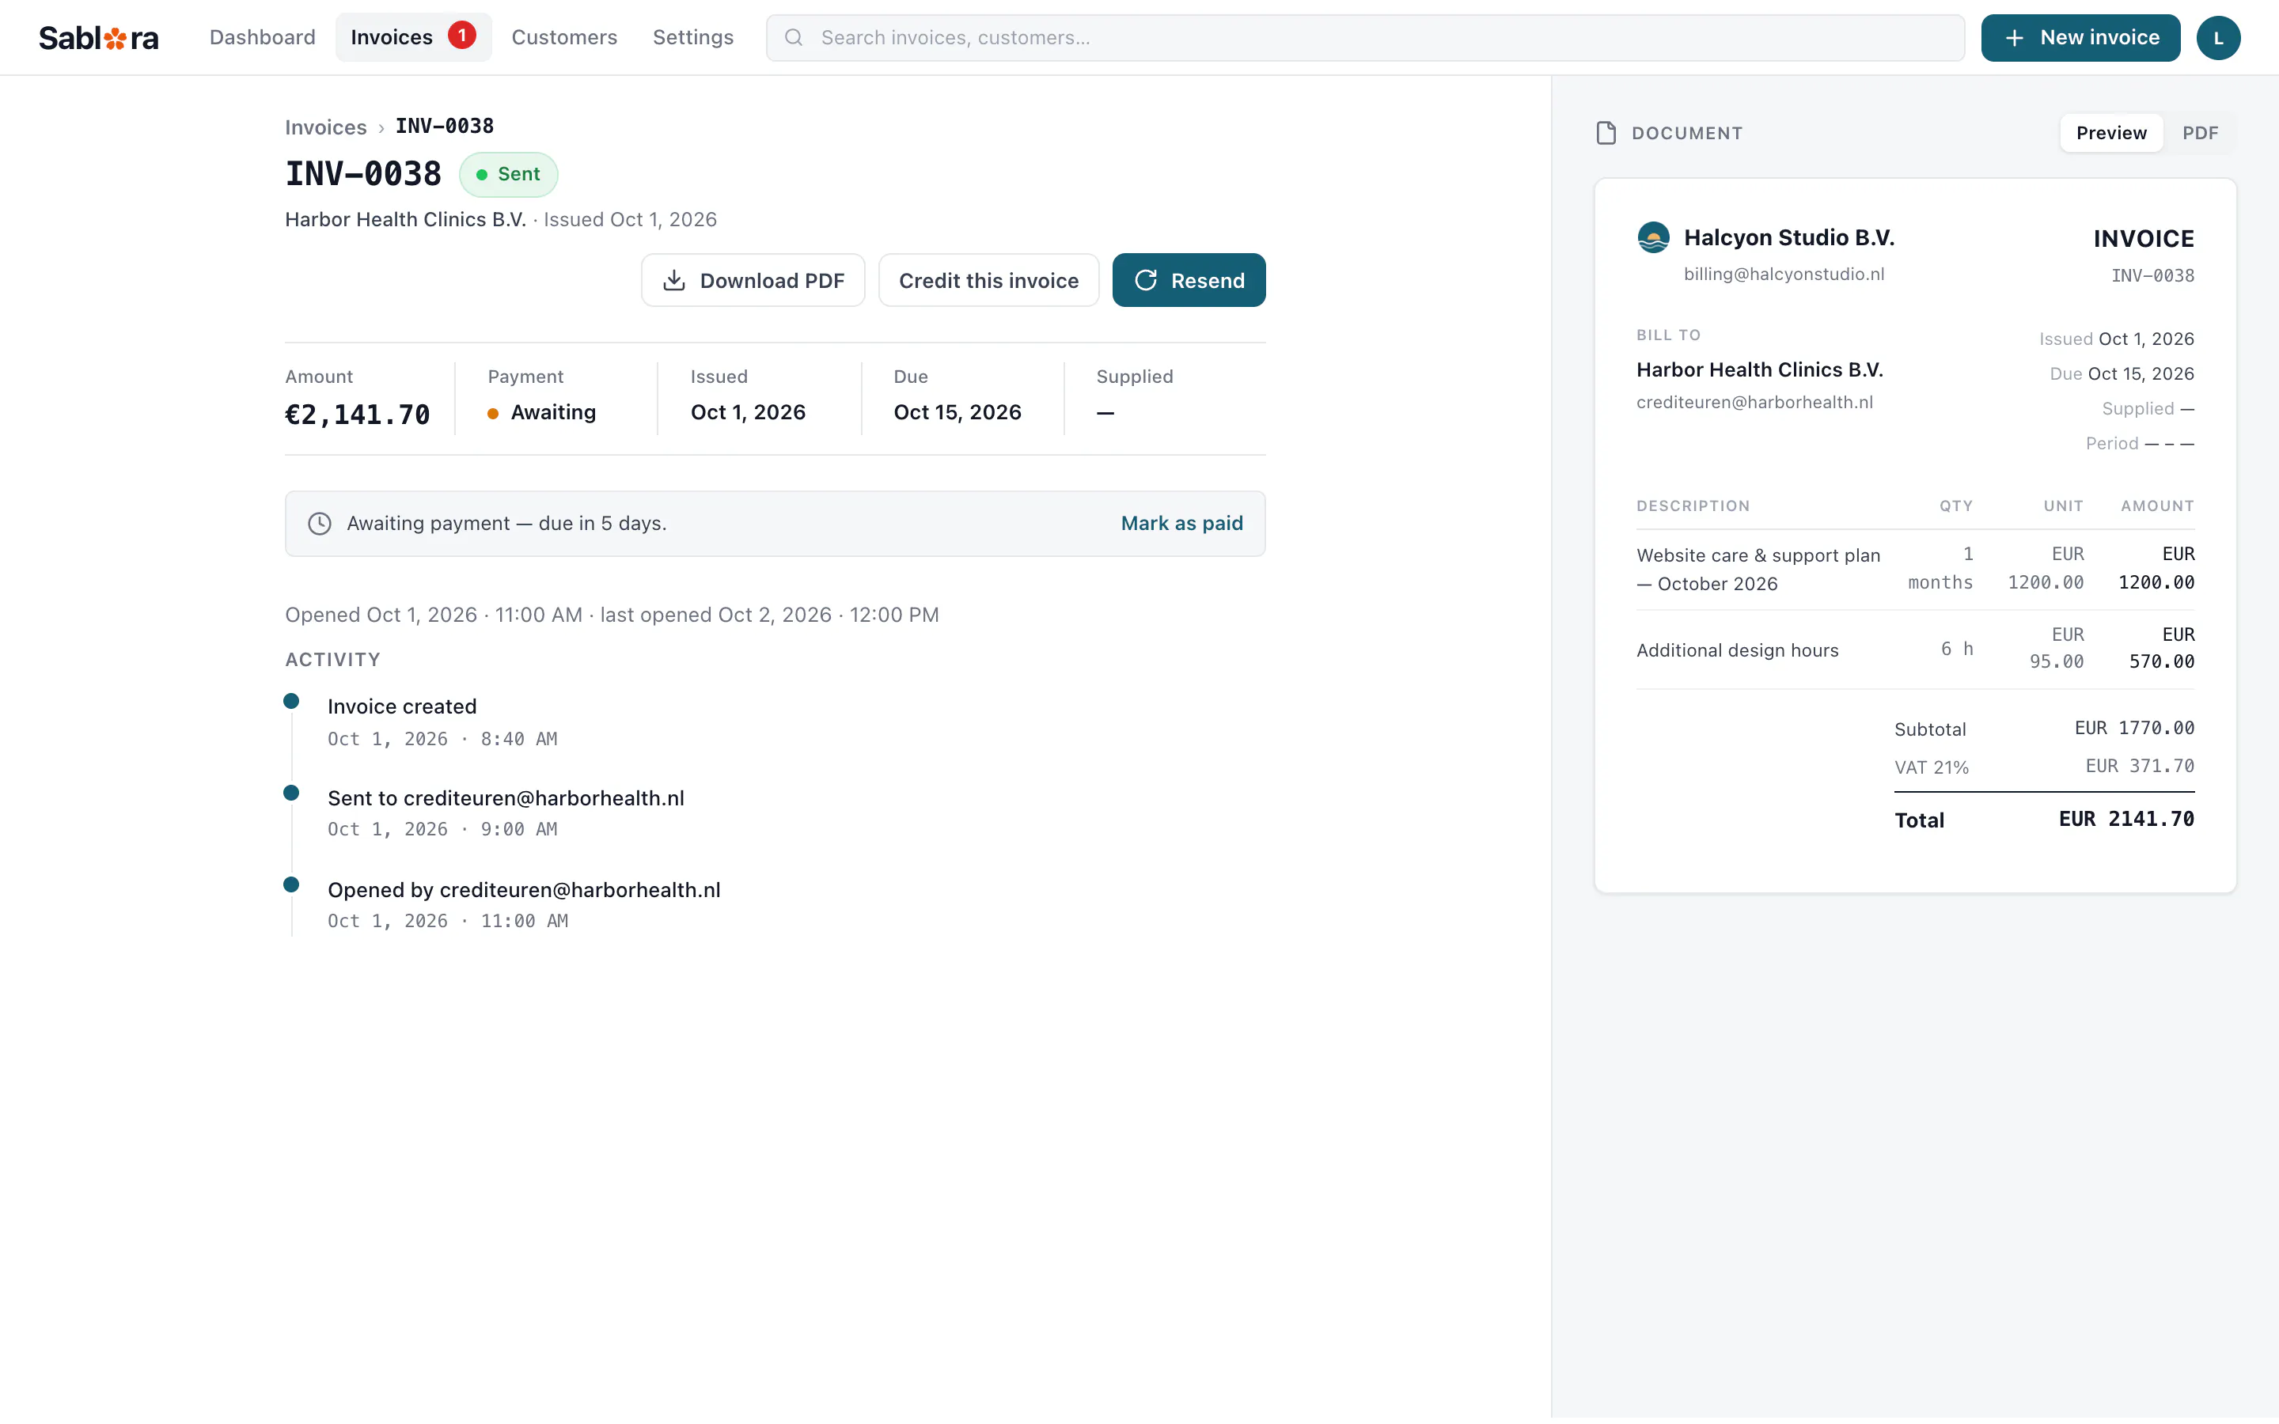Click the Awaiting payment status
Screen dimensions: 2279x1424
click(542, 412)
